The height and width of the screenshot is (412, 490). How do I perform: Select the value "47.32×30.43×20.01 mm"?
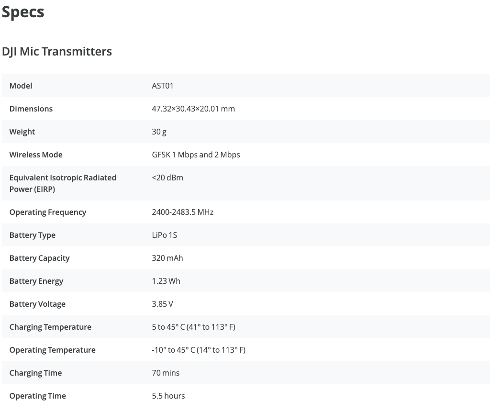coord(193,109)
